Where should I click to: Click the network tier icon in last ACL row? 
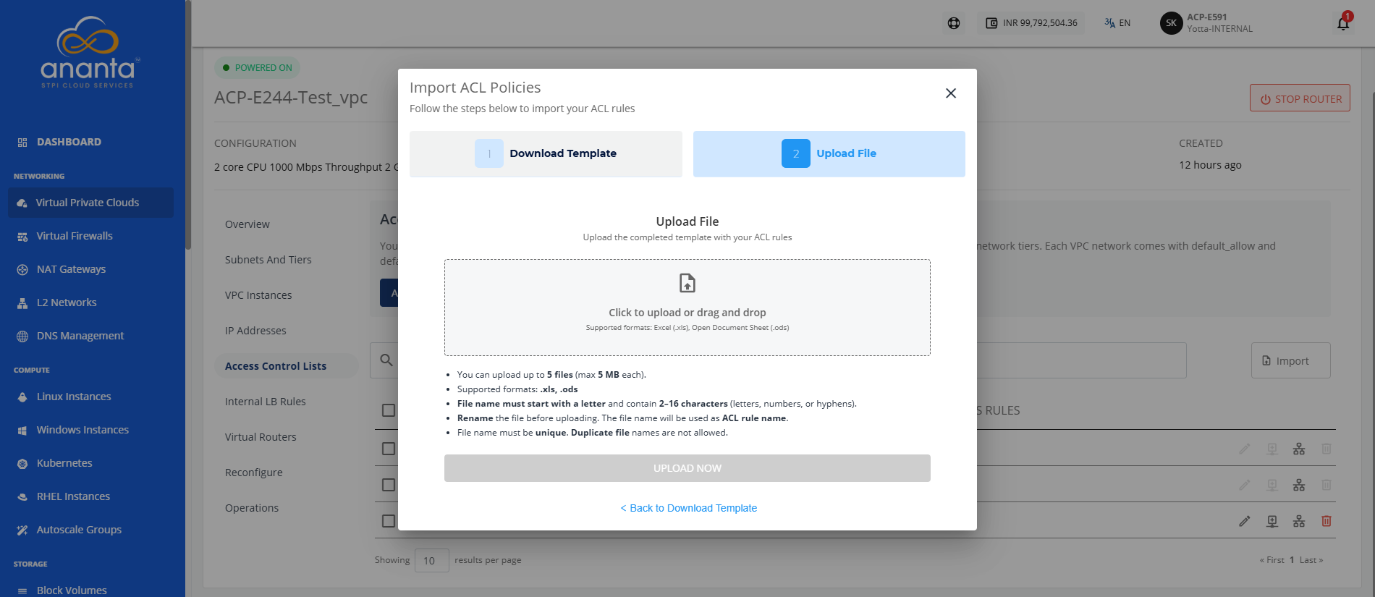click(x=1299, y=521)
